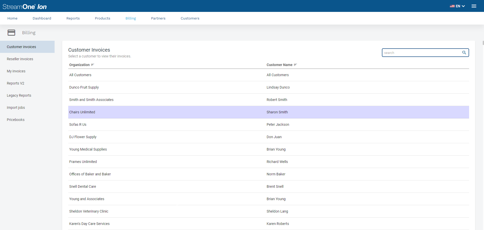The height and width of the screenshot is (230, 484).
Task: Open Legacy Reports in sidebar
Action: coord(27,95)
